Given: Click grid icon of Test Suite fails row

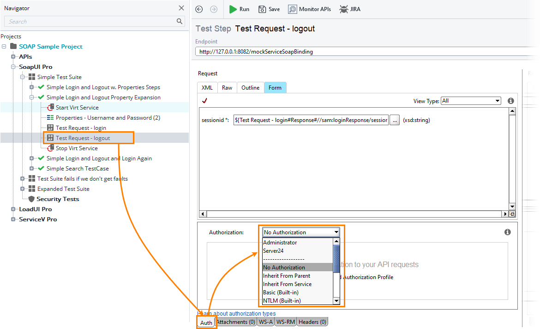Looking at the screenshot, I should [x=32, y=178].
